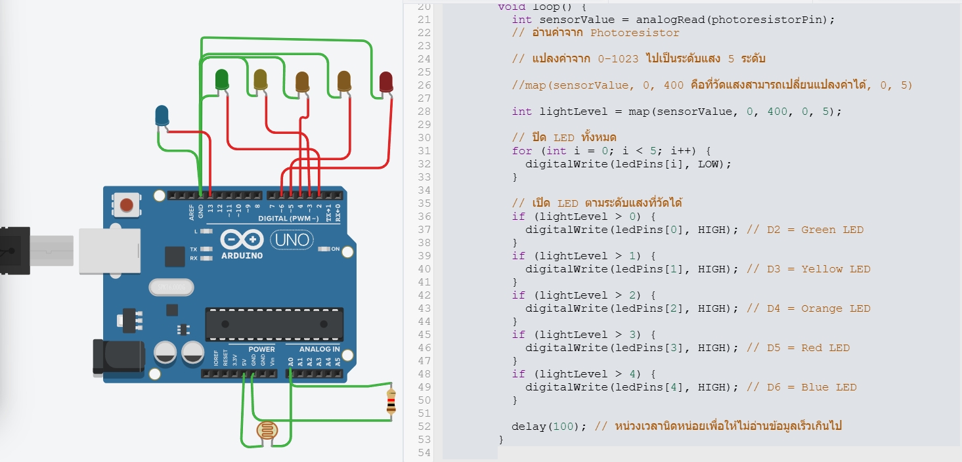Select the blue LED component

tap(162, 116)
